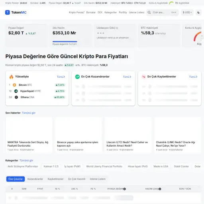Click the green %3,47 badge in subtitle
This screenshot has width=204, height=204.
pyautogui.click(x=69, y=65)
